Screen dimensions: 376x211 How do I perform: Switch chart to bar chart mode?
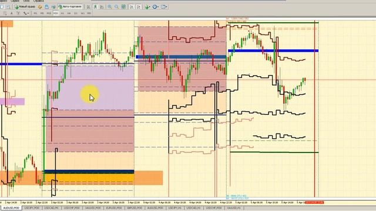click(x=88, y=7)
